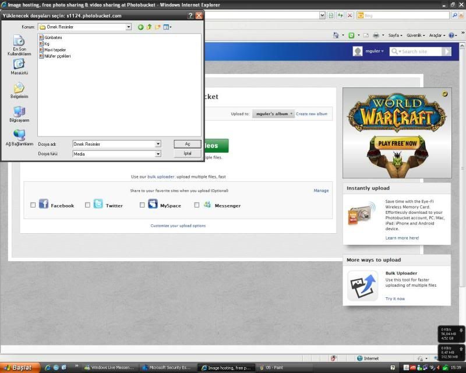The image size is (466, 373).
Task: Click Play Free Now on Warcraft ad
Action: point(397,143)
